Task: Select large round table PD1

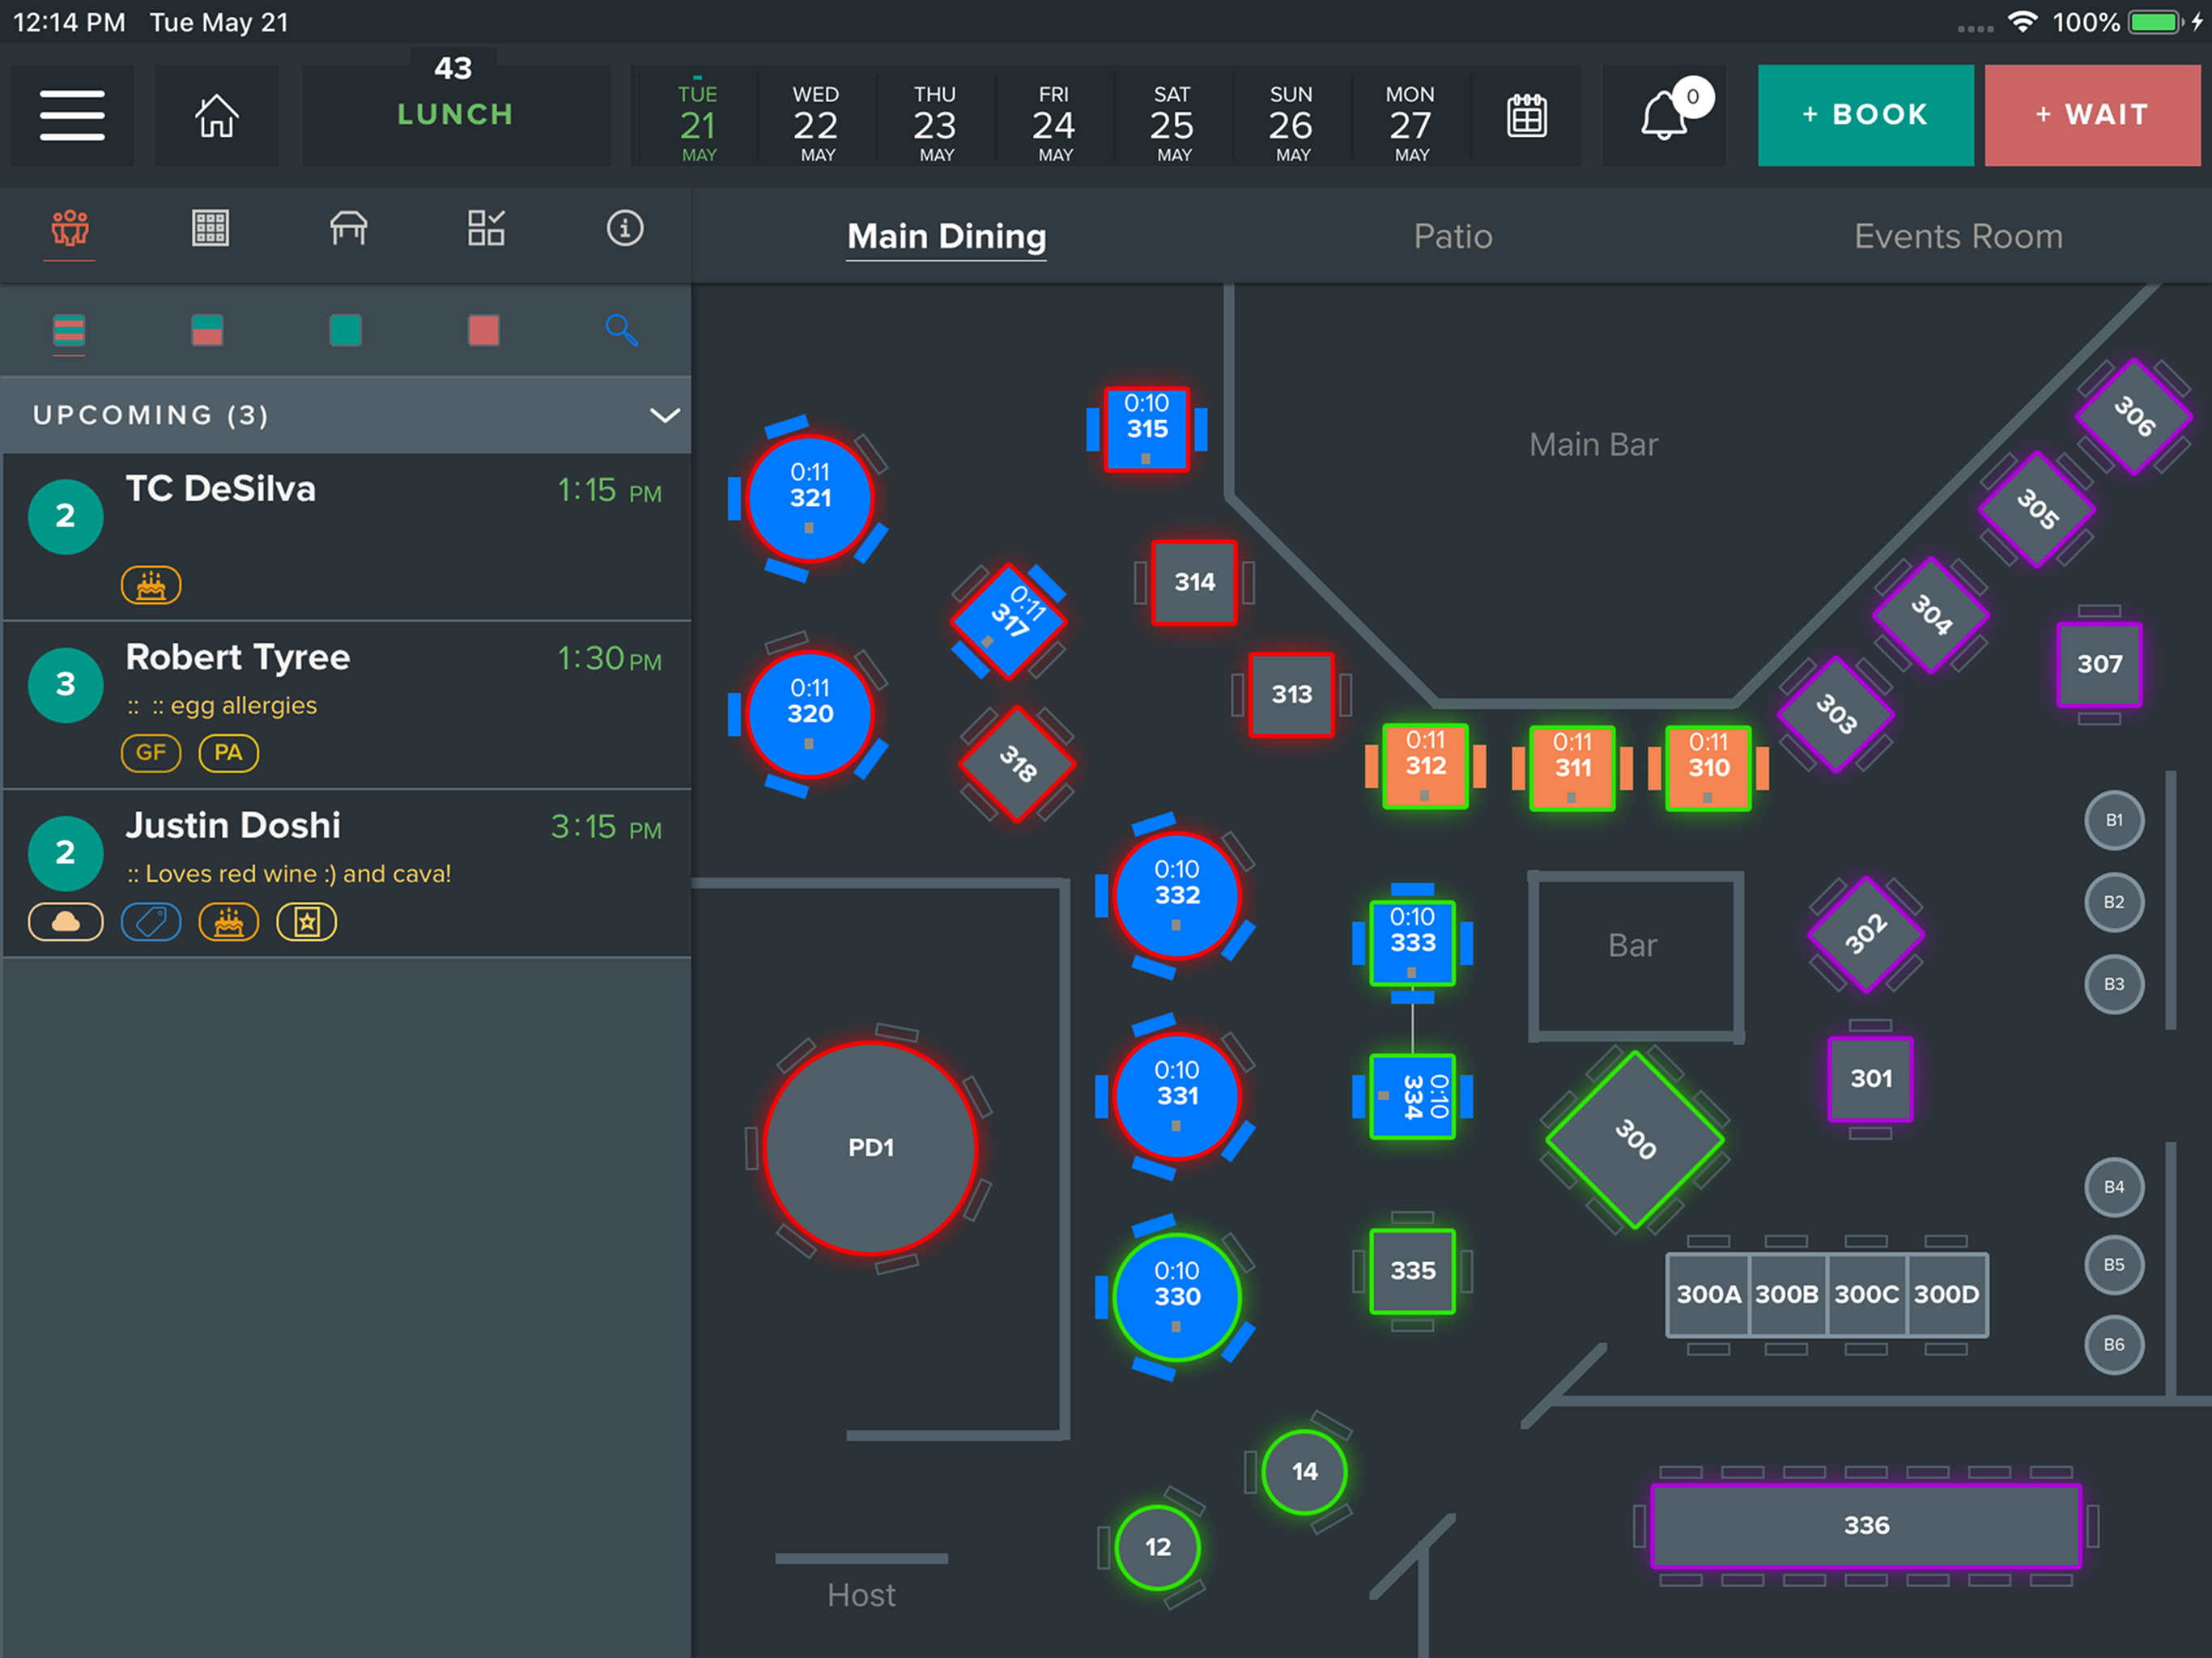Action: tap(871, 1148)
